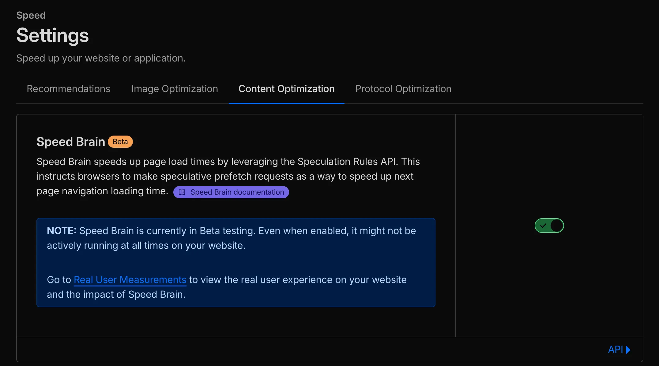The width and height of the screenshot is (659, 366).
Task: Click the book icon in documentation badge
Action: point(182,192)
